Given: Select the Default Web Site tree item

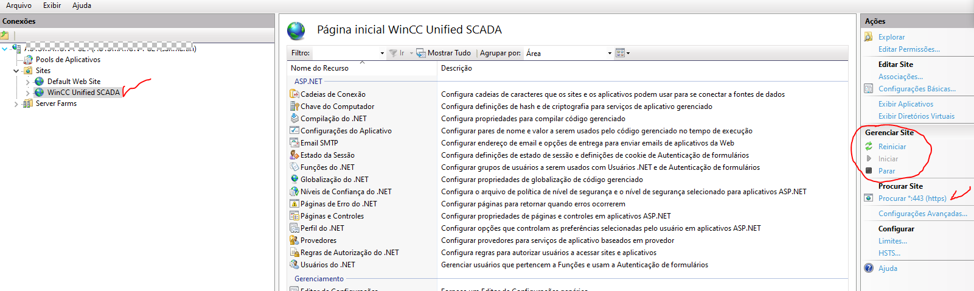Looking at the screenshot, I should 74,82.
